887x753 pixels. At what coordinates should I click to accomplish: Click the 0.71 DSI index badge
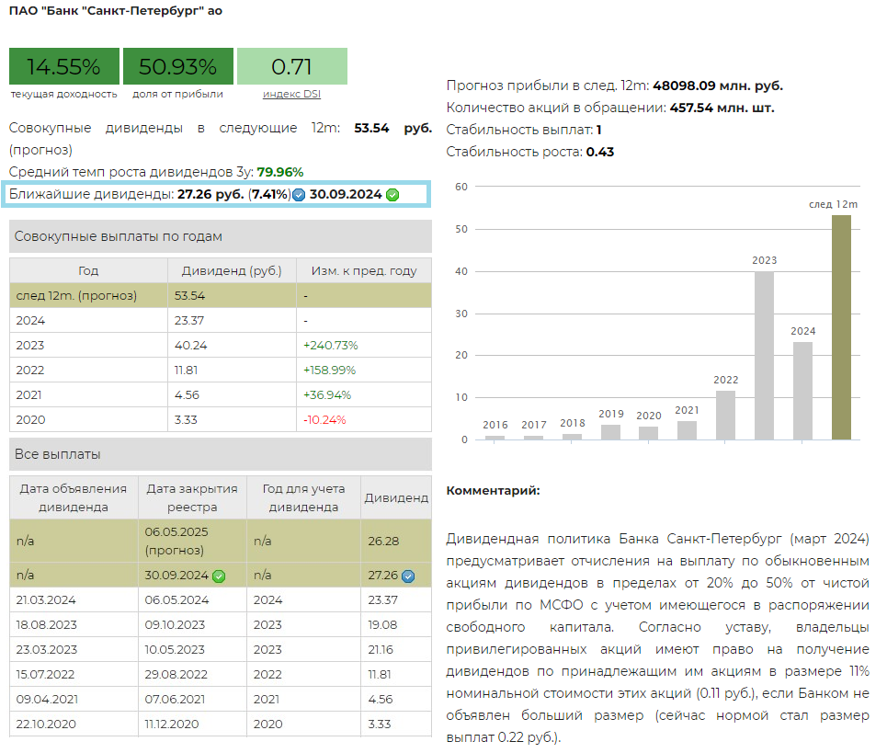(291, 67)
